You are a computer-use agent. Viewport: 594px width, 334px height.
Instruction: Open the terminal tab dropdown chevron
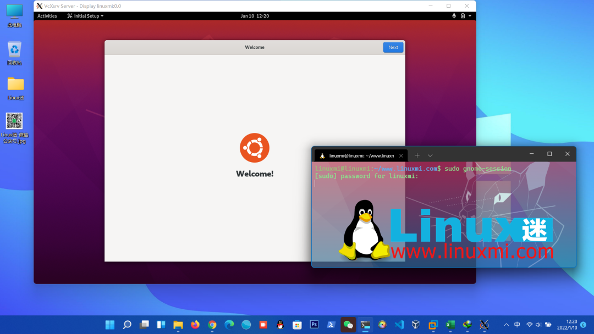click(x=430, y=155)
